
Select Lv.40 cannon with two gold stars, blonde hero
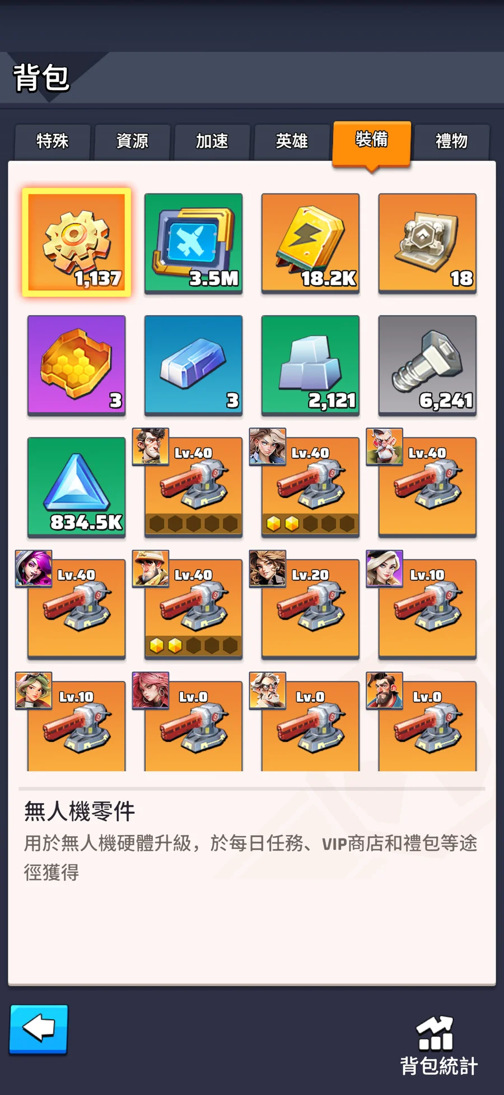[x=310, y=487]
